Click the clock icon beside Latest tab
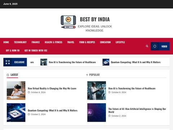Screen dimensions: 173x130 tap(8, 75)
